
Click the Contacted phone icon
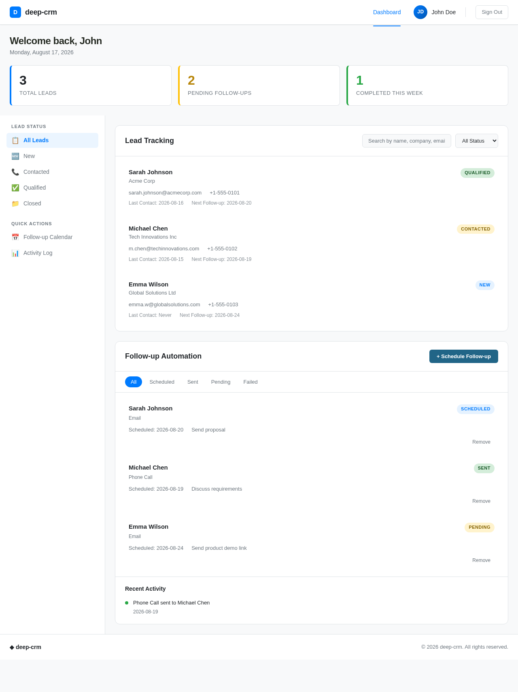pos(15,172)
